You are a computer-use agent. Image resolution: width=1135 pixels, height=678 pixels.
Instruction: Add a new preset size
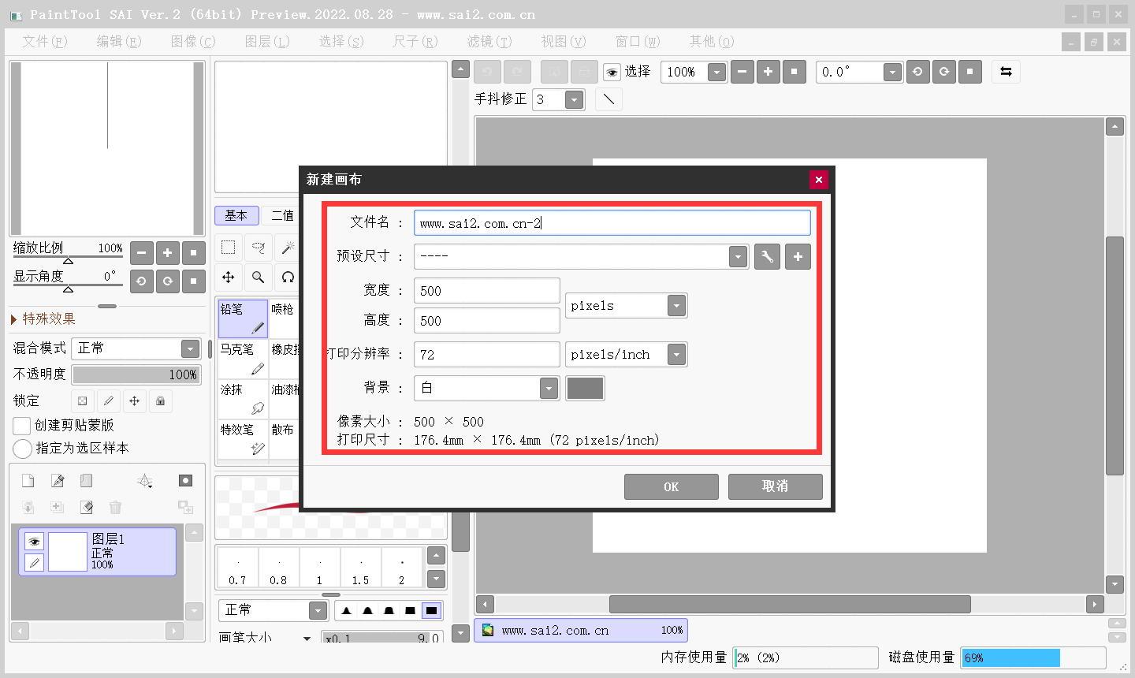point(798,257)
